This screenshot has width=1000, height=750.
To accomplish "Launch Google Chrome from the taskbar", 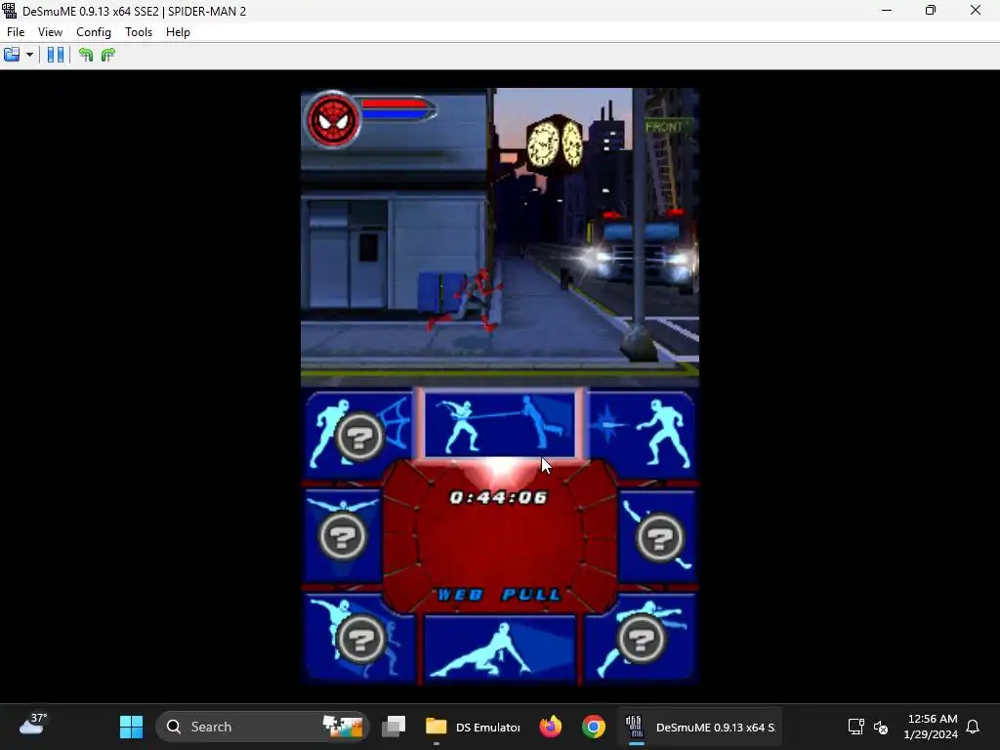I will click(x=593, y=727).
